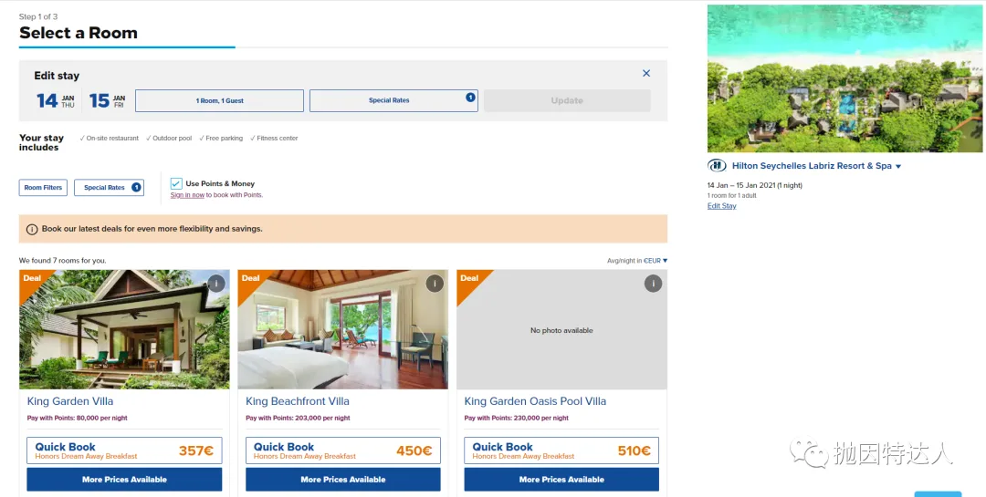This screenshot has height=497, width=986.
Task: Open the Room Filters menu
Action: click(x=43, y=187)
